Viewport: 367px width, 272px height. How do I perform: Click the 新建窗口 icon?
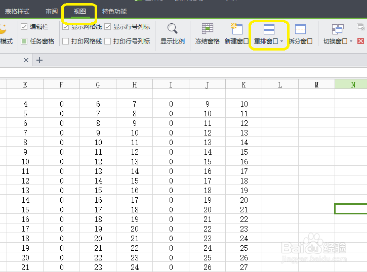[236, 28]
